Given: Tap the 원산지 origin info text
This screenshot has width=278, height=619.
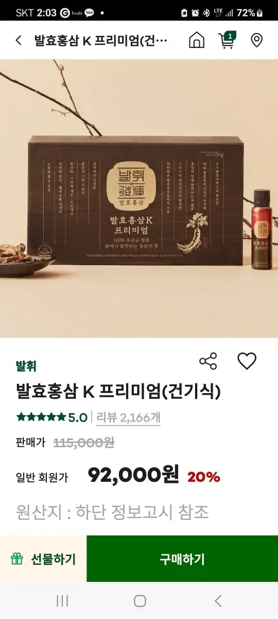Looking at the screenshot, I should coord(112,512).
